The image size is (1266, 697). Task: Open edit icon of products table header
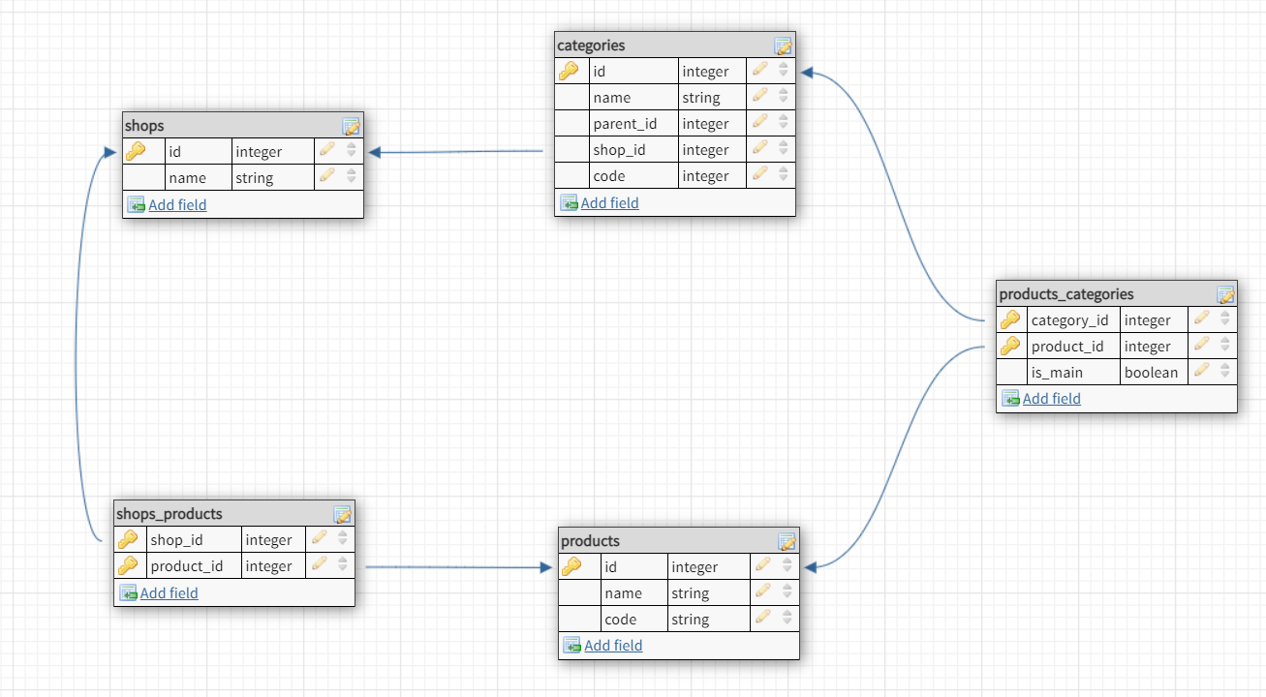[x=787, y=541]
